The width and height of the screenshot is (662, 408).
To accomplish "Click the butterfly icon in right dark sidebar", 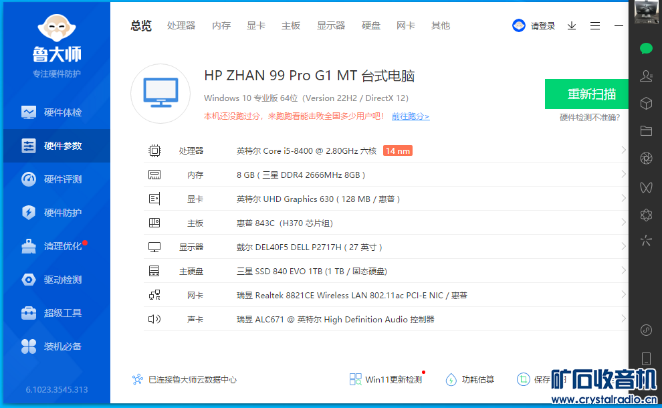I will tap(646, 187).
